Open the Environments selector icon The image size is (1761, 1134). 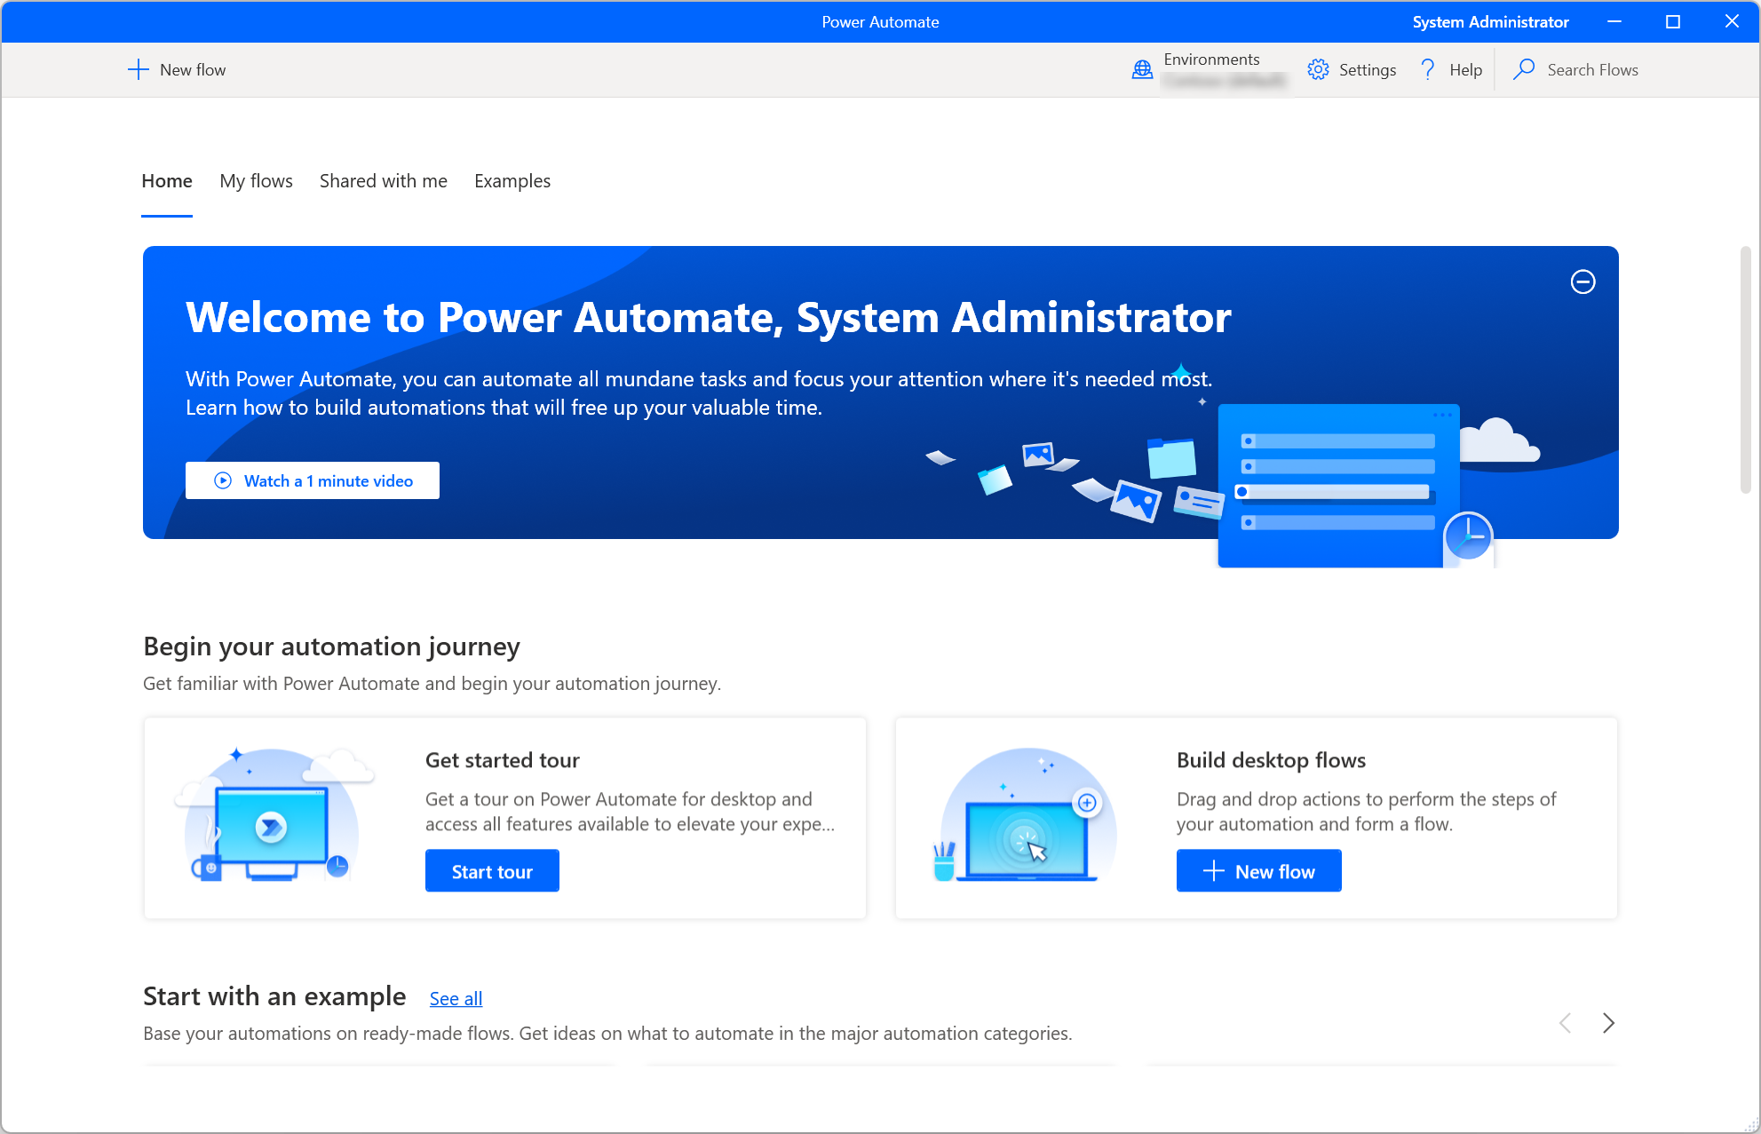click(1141, 69)
